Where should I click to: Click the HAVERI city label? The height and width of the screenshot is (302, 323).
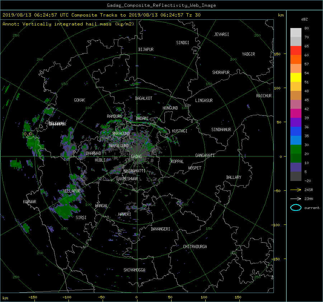[x=125, y=214]
